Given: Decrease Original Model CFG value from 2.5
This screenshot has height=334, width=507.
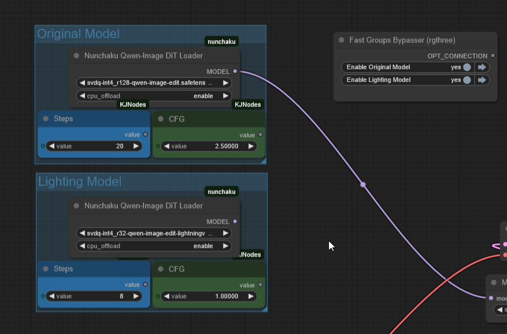Looking at the screenshot, I should [166, 146].
